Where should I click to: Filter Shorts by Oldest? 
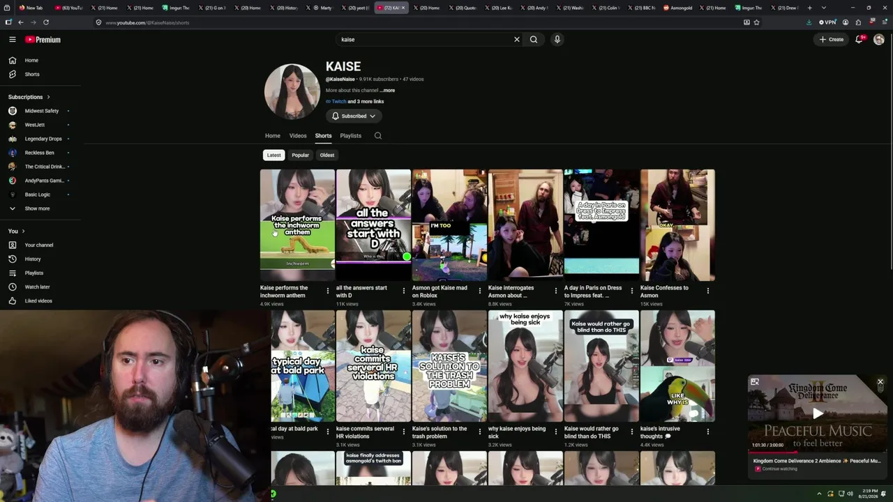click(327, 155)
